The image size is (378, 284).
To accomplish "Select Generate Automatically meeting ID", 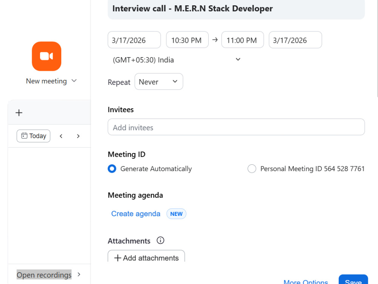I will [x=112, y=169].
